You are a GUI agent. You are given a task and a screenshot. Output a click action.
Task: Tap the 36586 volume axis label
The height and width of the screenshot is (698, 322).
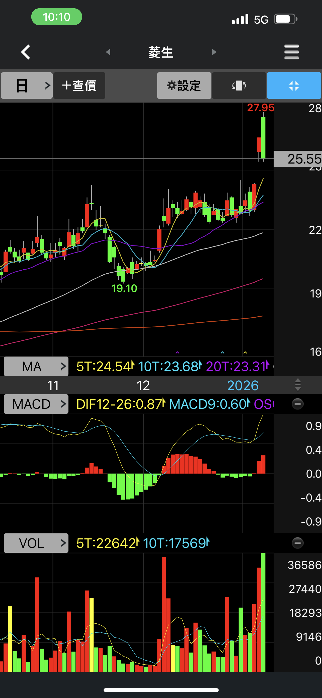pos(304,565)
